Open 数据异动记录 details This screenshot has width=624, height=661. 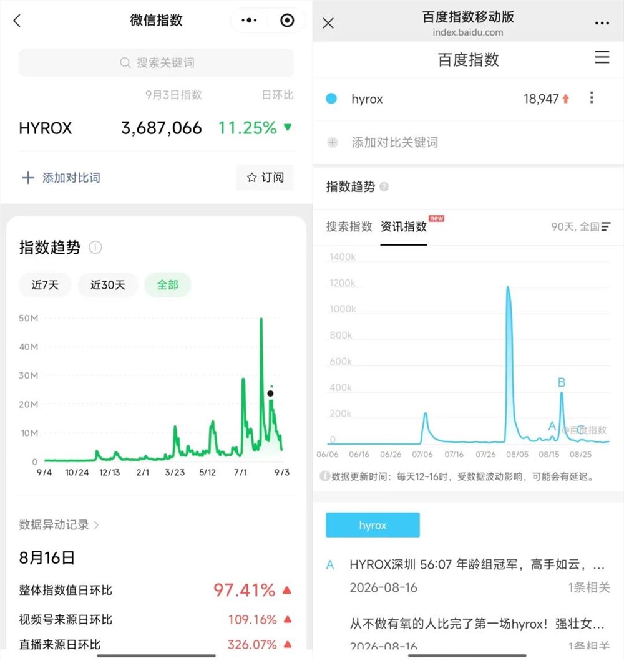tap(59, 525)
